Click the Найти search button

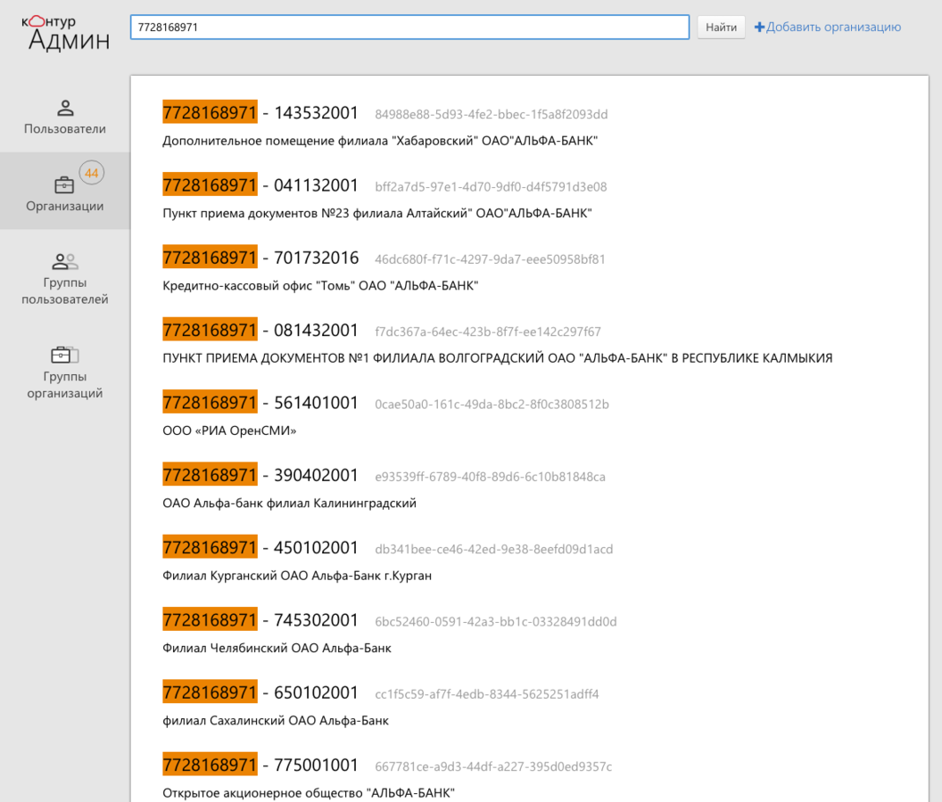pos(721,27)
